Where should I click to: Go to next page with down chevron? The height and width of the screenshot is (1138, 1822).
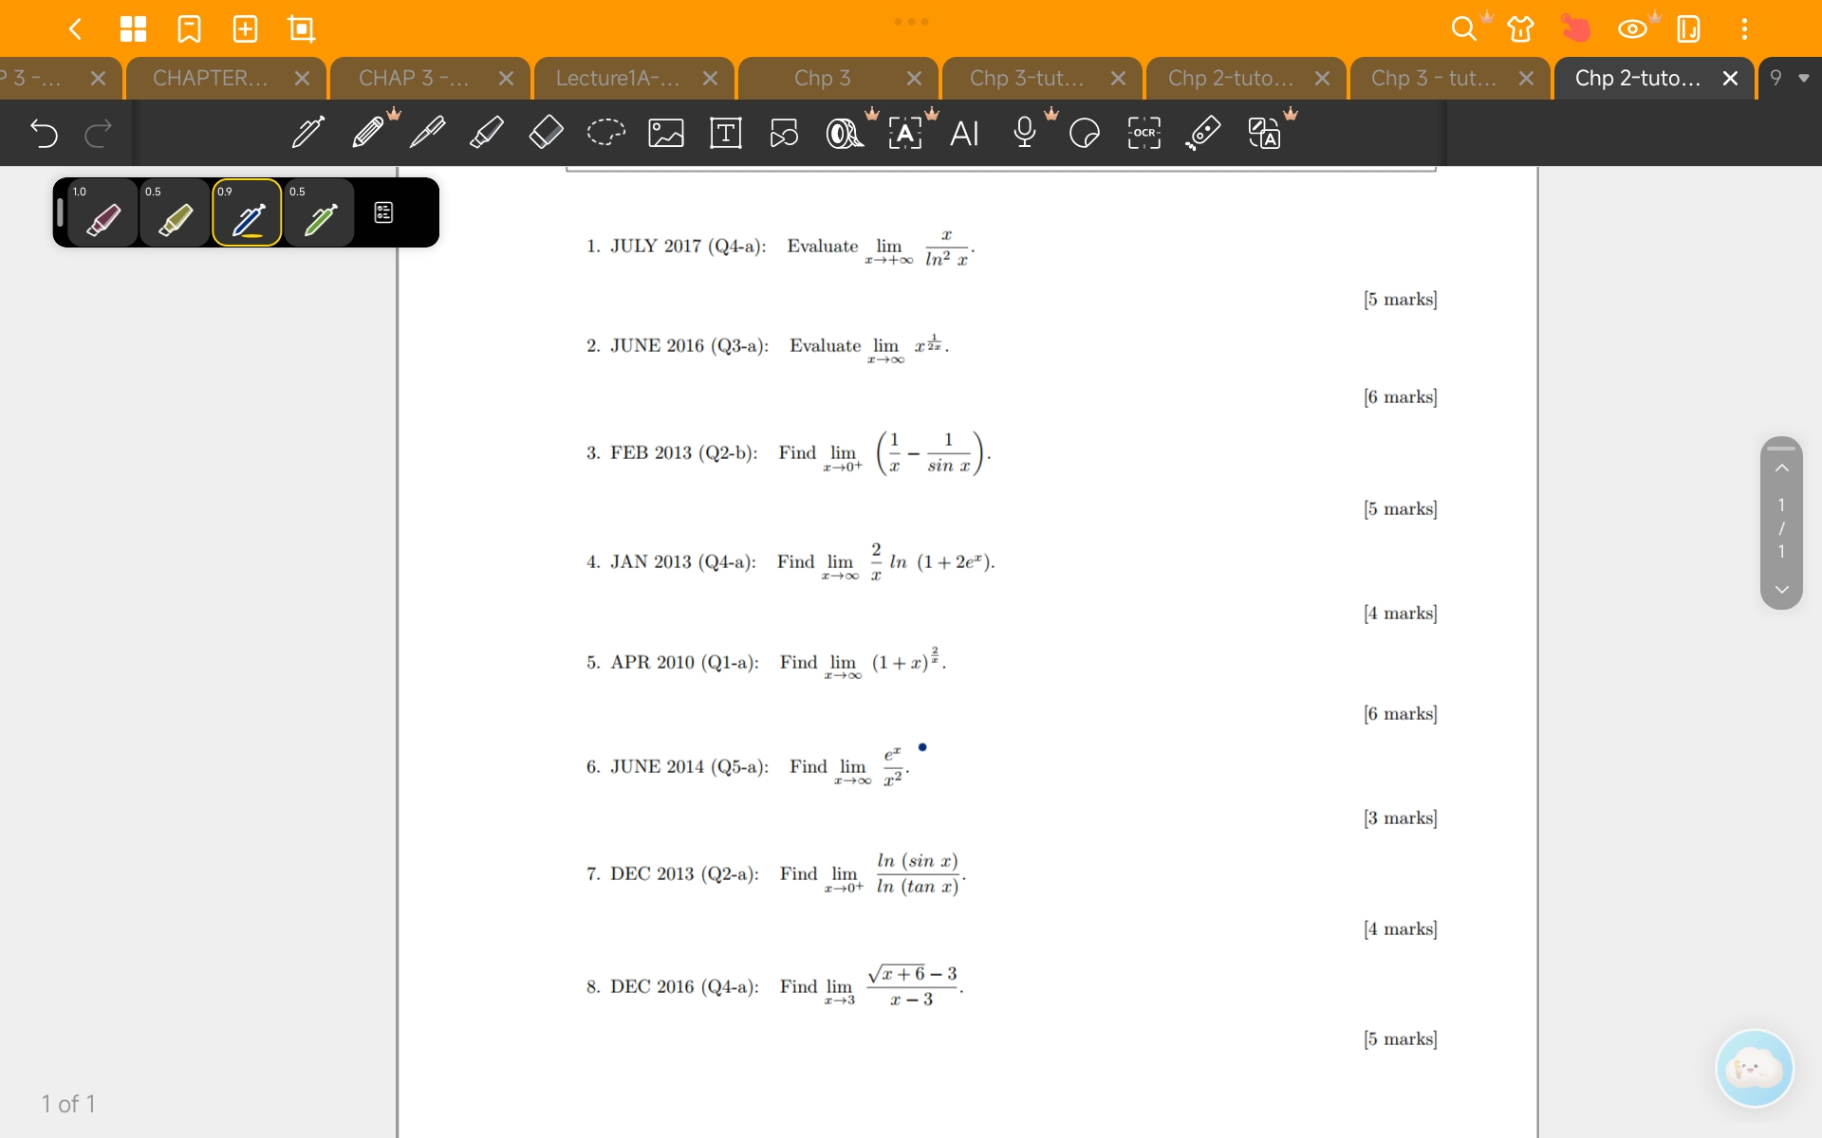(x=1781, y=590)
